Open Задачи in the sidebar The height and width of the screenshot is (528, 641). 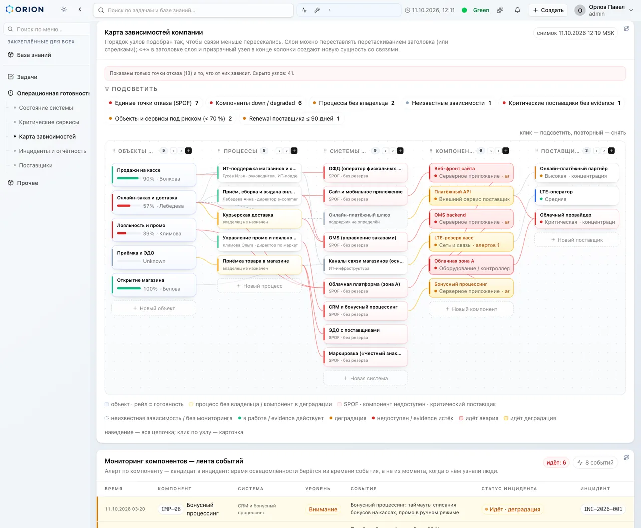point(27,77)
